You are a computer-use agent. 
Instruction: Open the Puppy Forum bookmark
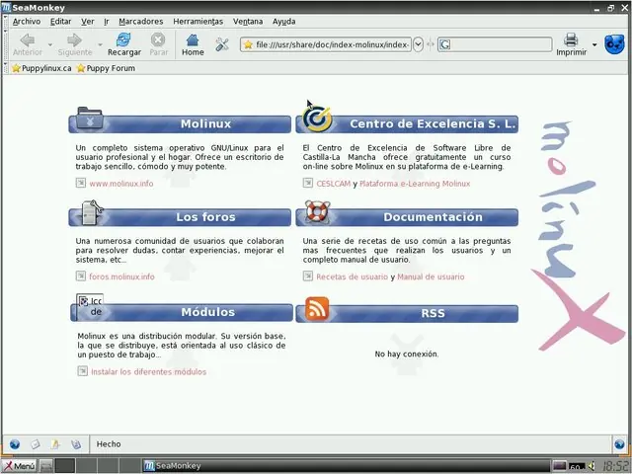(106, 68)
